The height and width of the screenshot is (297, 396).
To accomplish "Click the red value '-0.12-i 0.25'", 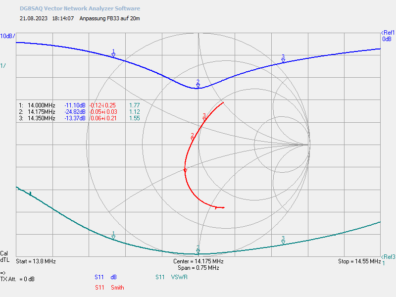I will 103,105.
